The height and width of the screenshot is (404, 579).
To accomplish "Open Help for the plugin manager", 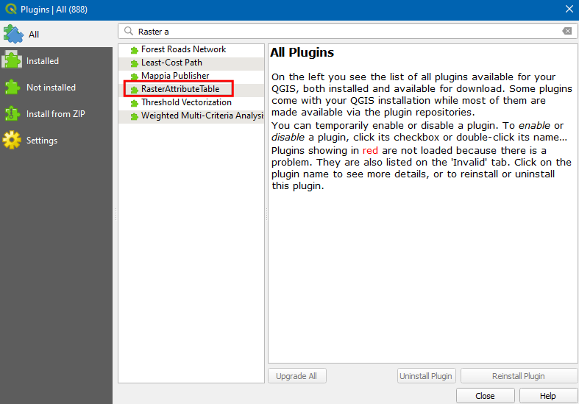I will tap(548, 396).
